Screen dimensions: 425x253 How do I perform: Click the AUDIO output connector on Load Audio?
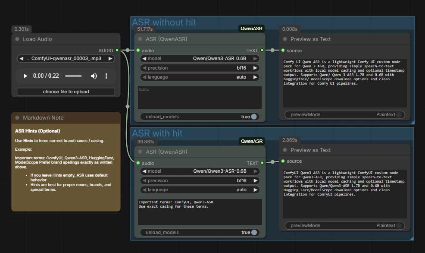[117, 50]
